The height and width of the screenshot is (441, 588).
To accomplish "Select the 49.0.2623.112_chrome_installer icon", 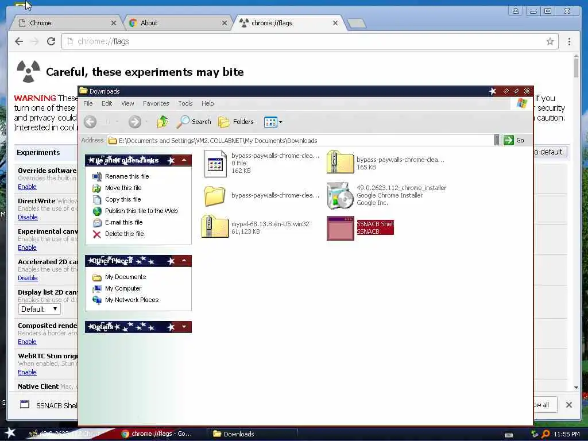I will click(340, 195).
